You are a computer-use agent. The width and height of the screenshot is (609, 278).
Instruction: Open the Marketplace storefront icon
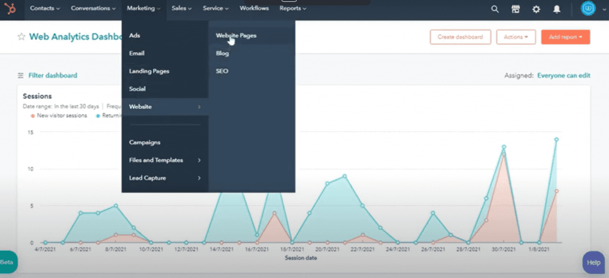(x=516, y=9)
